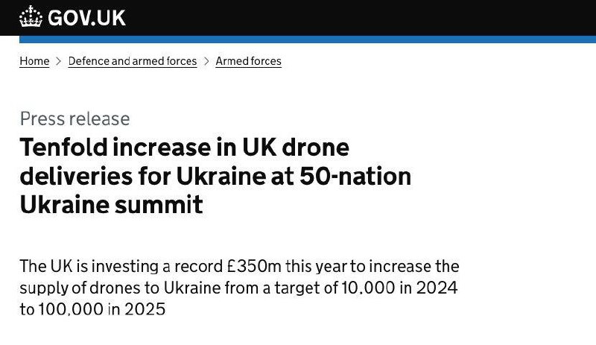Click the chevron before Armed forces breadcrumb
This screenshot has height=345, width=596.
[206, 61]
